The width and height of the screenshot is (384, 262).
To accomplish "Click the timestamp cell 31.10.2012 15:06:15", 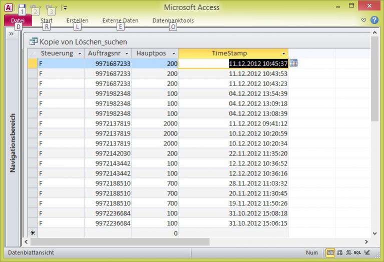I will [x=233, y=223].
